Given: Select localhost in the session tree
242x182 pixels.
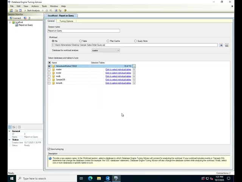Looking at the screenshot, I should (x=19, y=22).
